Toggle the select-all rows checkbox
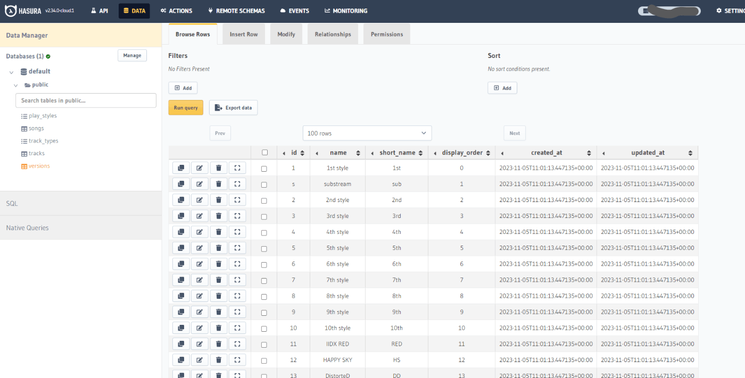 click(264, 153)
